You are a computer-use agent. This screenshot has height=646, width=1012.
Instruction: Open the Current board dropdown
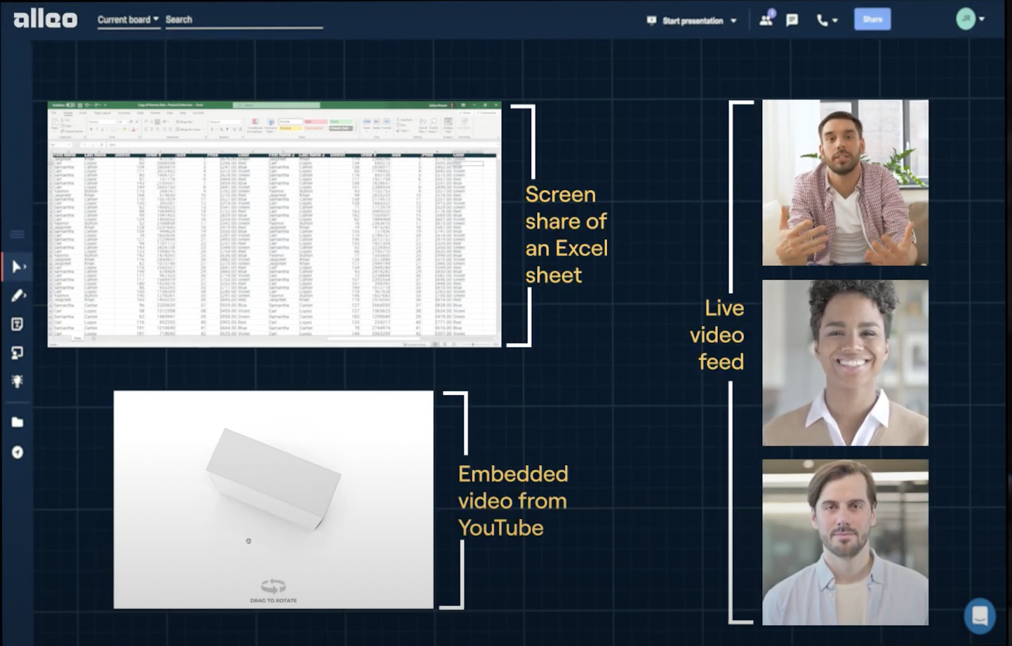(x=128, y=20)
